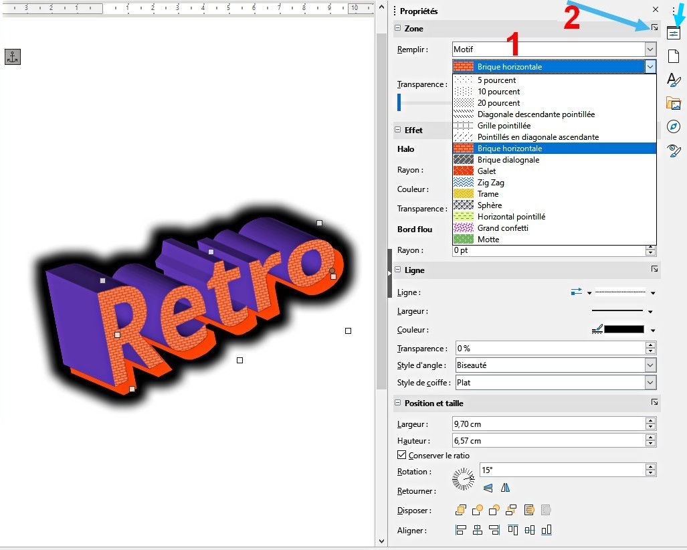Click the Zone transparency slider handle
This screenshot has height=550, width=687.
(x=399, y=102)
